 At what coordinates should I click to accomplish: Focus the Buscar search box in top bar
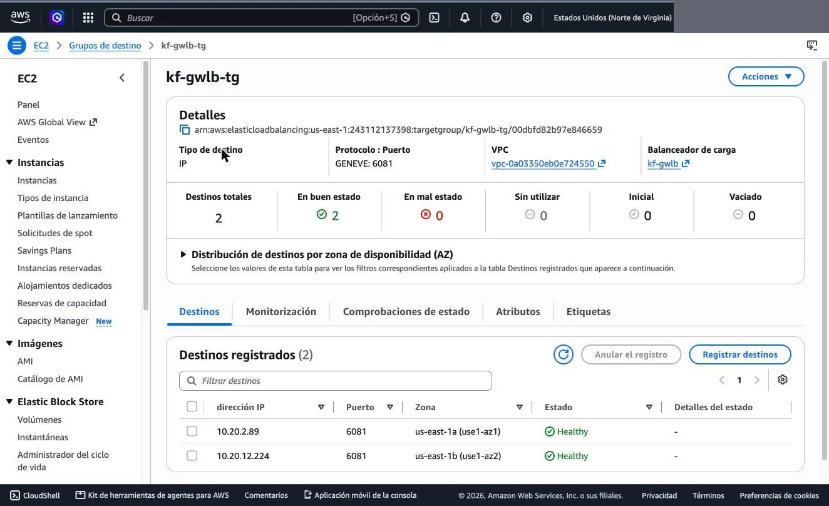262,18
